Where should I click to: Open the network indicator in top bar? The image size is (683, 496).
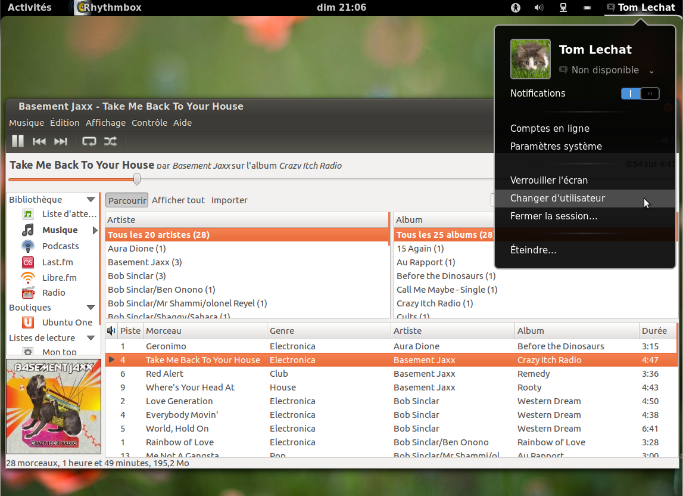pyautogui.click(x=563, y=7)
